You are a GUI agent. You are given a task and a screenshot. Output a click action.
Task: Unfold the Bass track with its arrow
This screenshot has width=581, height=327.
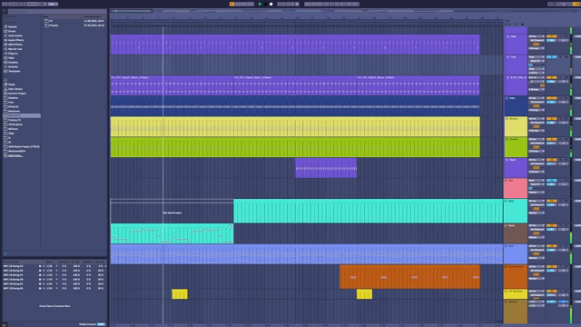point(507,201)
